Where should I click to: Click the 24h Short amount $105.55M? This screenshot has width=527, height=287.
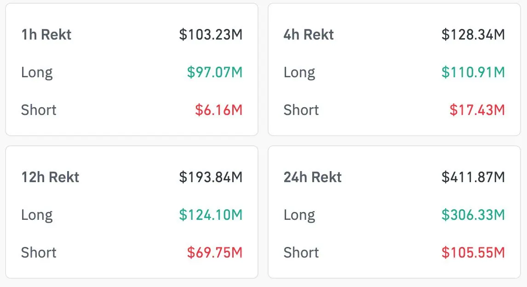(x=473, y=253)
